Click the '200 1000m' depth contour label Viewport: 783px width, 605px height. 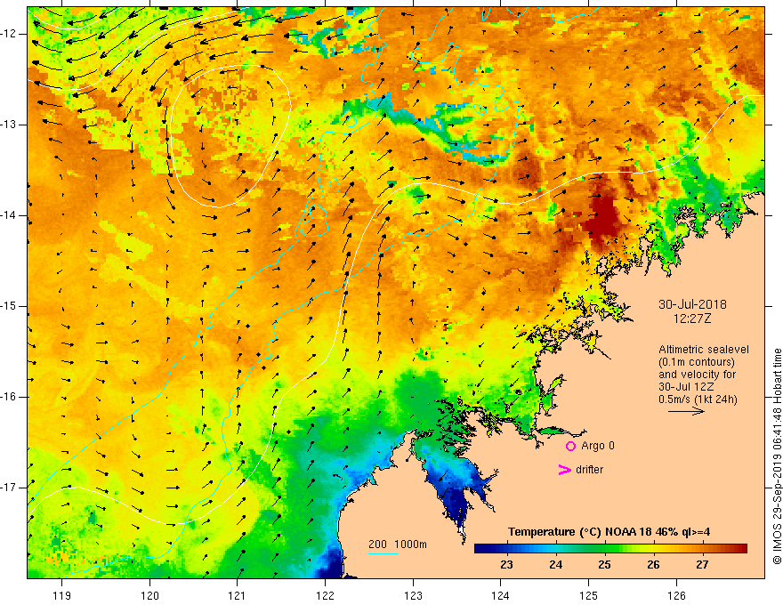[398, 544]
